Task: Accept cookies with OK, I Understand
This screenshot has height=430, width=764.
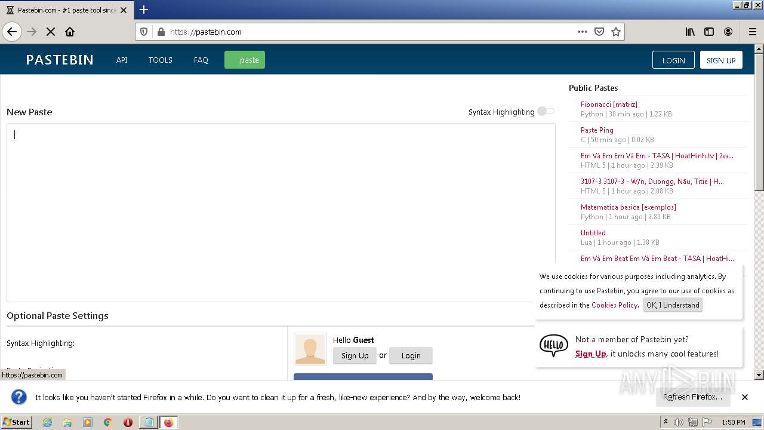Action: pos(673,305)
